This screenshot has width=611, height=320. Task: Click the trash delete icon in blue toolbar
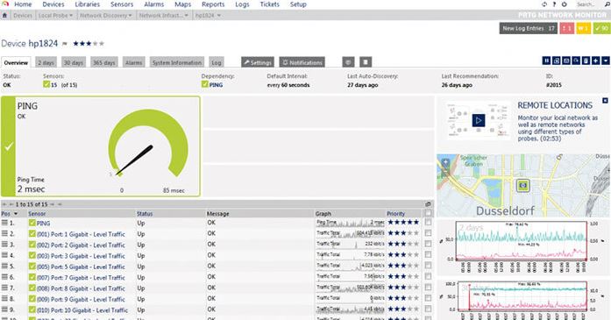586,60
